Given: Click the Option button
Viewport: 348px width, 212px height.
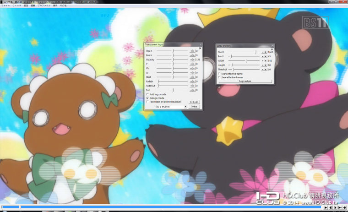Looking at the screenshot, I should [x=194, y=107].
